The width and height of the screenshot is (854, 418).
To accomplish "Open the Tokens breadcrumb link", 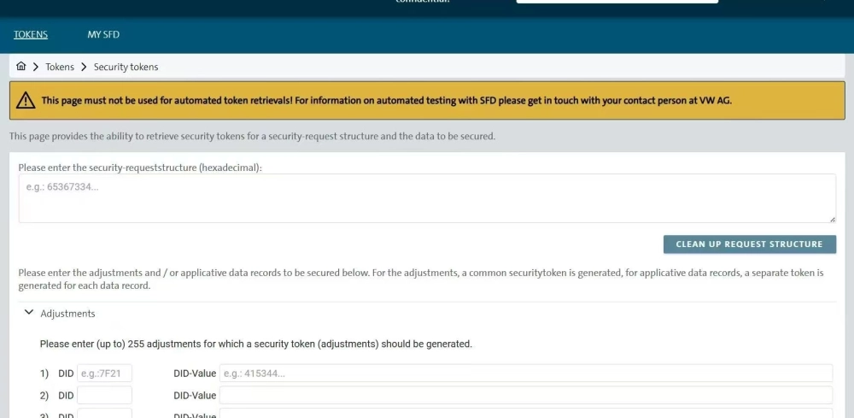I will [x=60, y=67].
